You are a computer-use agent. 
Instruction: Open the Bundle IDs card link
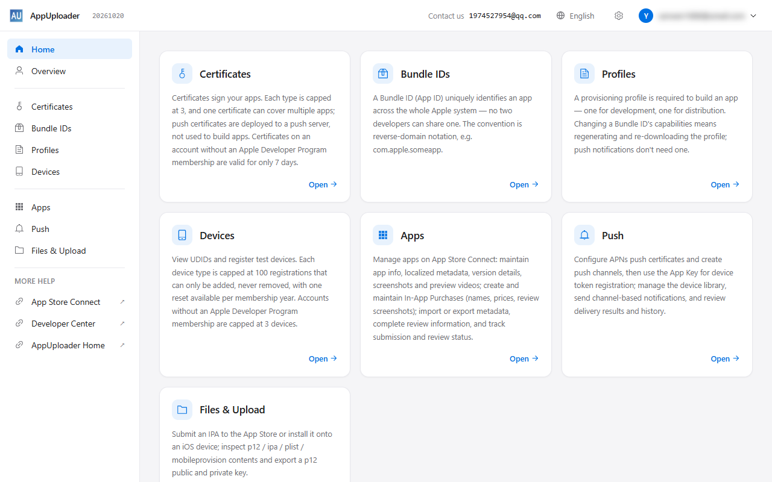524,185
